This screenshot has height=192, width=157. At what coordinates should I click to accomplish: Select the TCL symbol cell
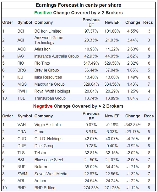tap(21, 98)
